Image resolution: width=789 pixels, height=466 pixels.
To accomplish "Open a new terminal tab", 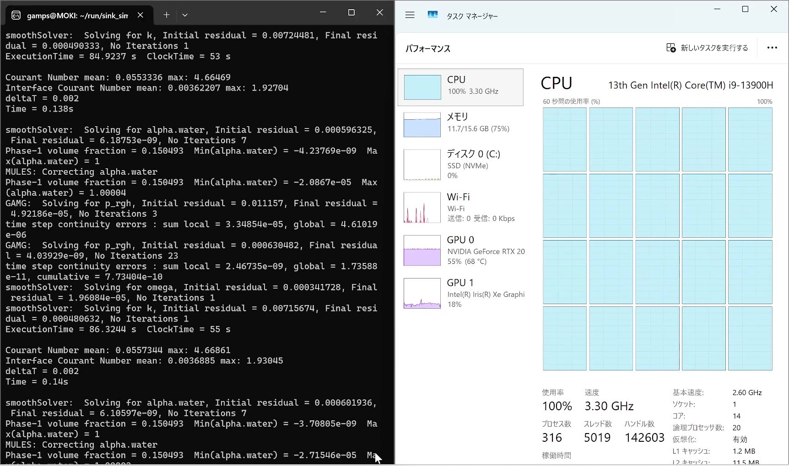I will click(167, 15).
